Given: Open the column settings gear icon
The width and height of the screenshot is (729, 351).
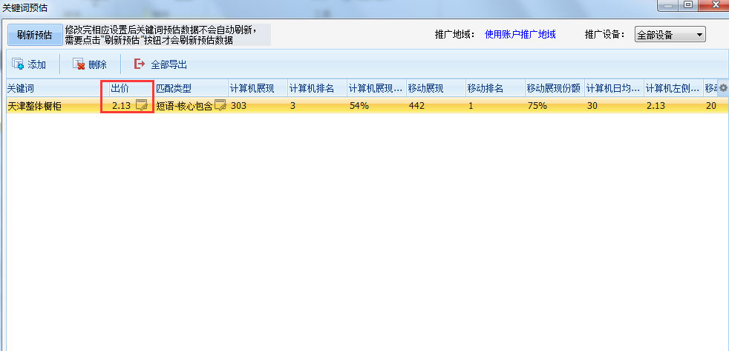Looking at the screenshot, I should coord(723,88).
